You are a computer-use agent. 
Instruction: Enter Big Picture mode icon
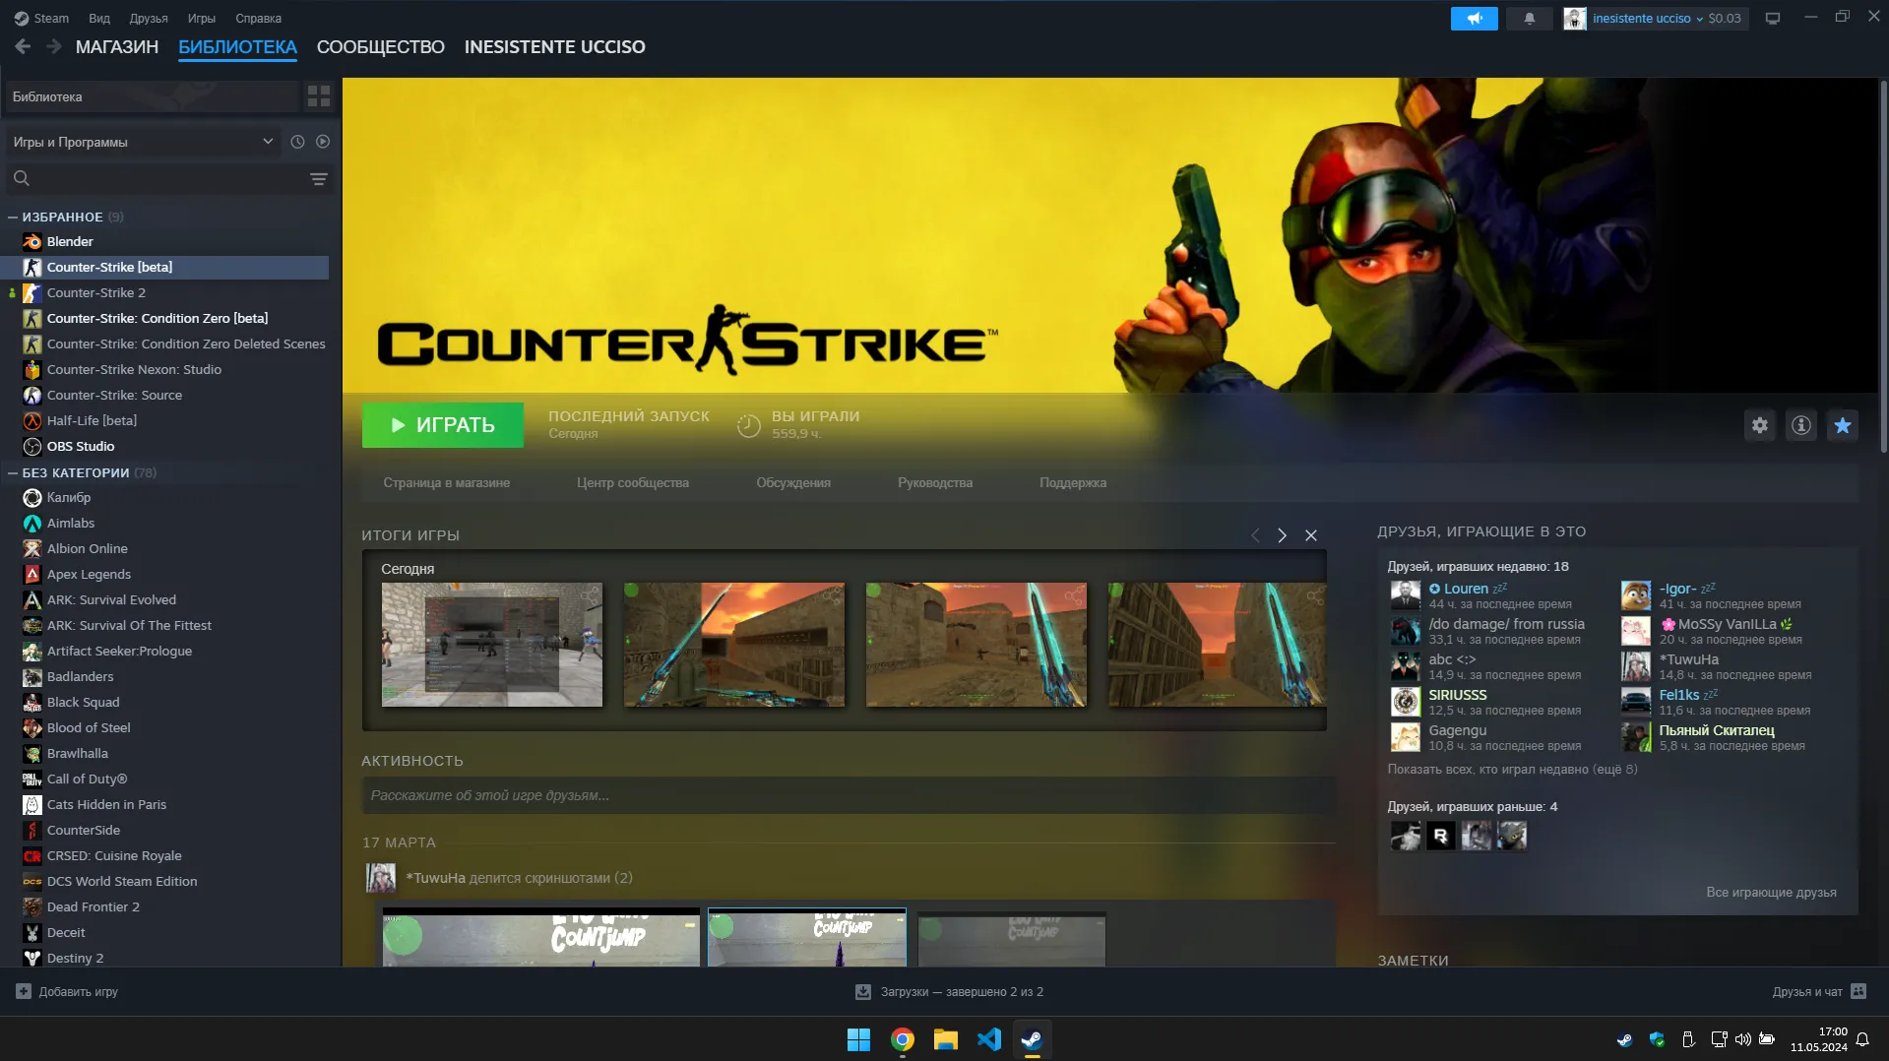[x=1772, y=19]
